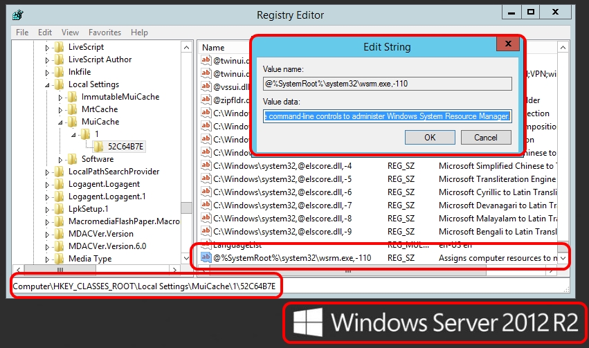
Task: Select the LpkSetup.1 folder icon
Action: [60, 209]
